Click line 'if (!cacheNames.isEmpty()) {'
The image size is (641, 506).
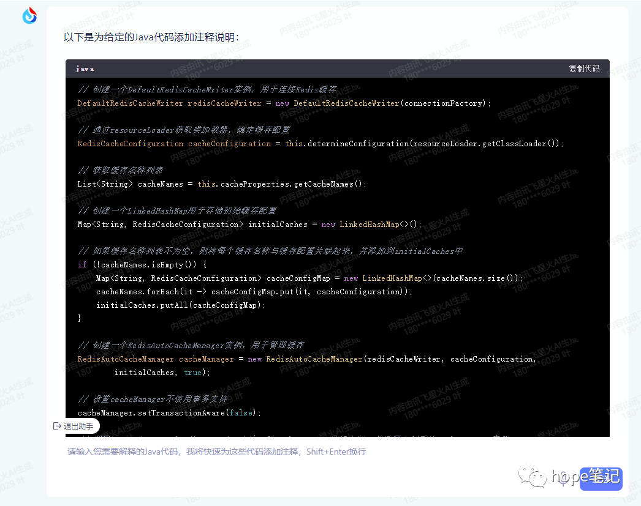pos(142,265)
